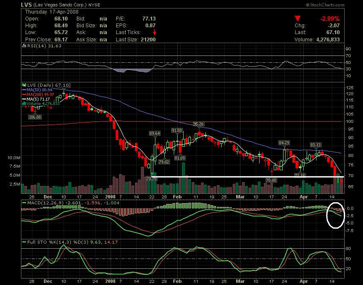Screen dimensions: 363x285
Task: Click the red down-triangle change indicator
Action: pos(298,19)
